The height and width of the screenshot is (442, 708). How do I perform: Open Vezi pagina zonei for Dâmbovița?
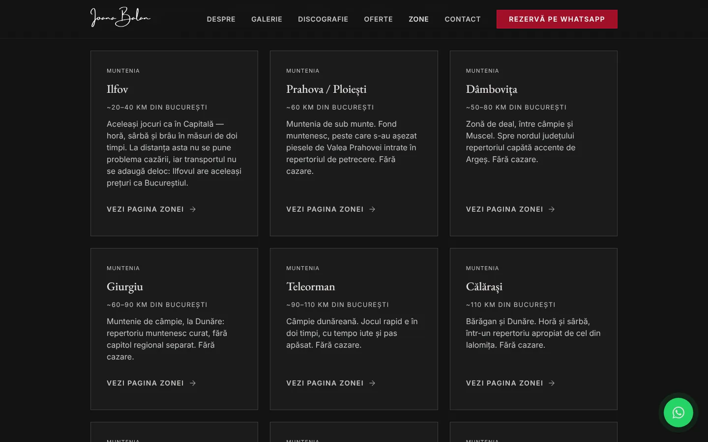point(510,209)
